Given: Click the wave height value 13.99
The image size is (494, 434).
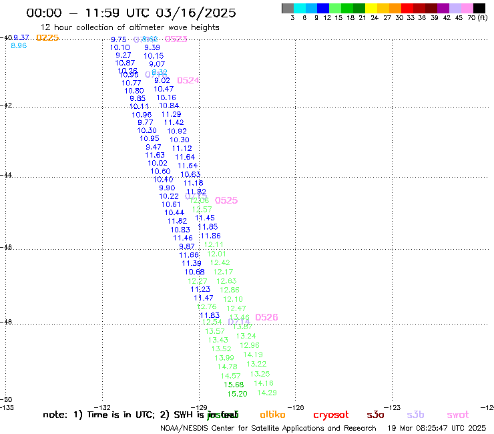Looking at the screenshot, I should click(224, 358).
